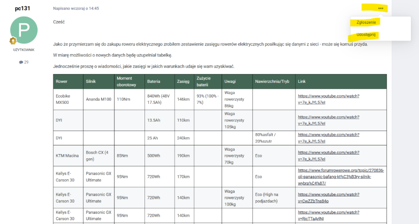Select the 'Ananda M100' cell

click(x=98, y=99)
